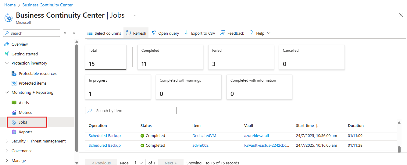Click the Protected items icon
The height and width of the screenshot is (165, 407).
coord(14,83)
